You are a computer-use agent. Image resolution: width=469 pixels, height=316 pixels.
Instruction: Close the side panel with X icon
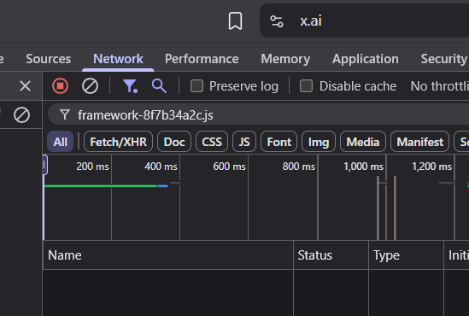25,86
